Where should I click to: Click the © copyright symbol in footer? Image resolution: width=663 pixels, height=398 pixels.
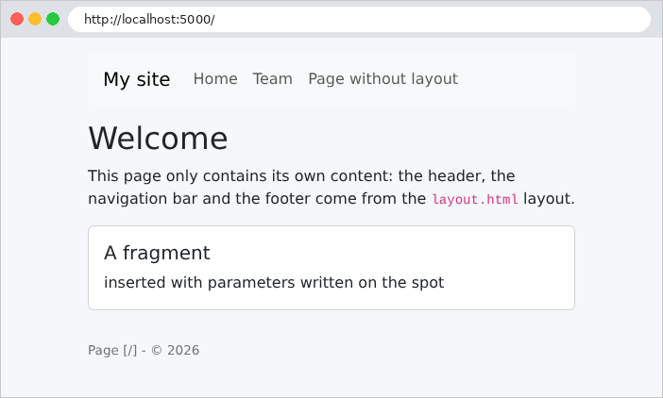point(157,350)
